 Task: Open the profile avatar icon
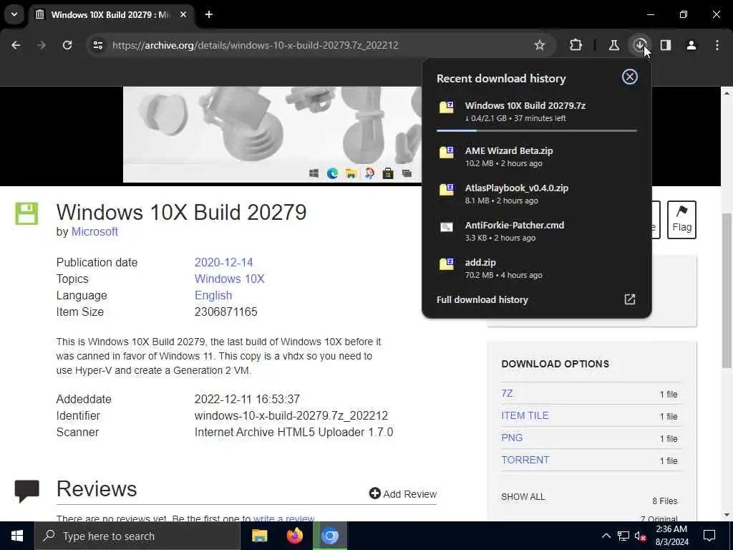[691, 45]
